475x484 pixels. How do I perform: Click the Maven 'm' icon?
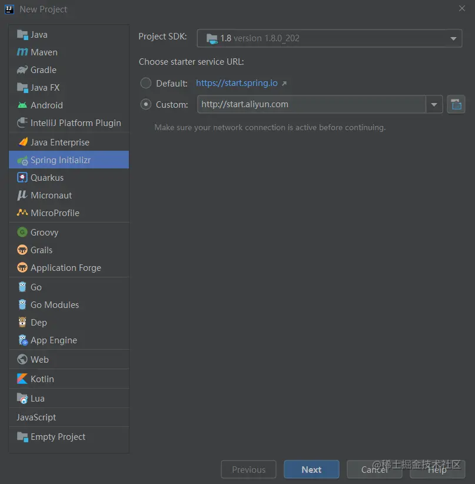click(22, 52)
